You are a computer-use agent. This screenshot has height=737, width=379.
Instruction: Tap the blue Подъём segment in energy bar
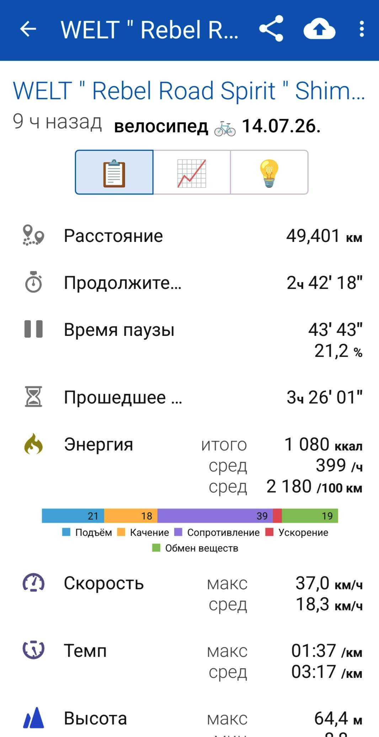(73, 516)
